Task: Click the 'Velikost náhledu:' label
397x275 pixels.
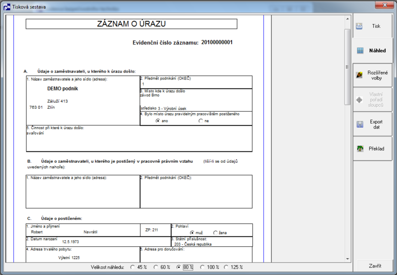Action: 108,267
